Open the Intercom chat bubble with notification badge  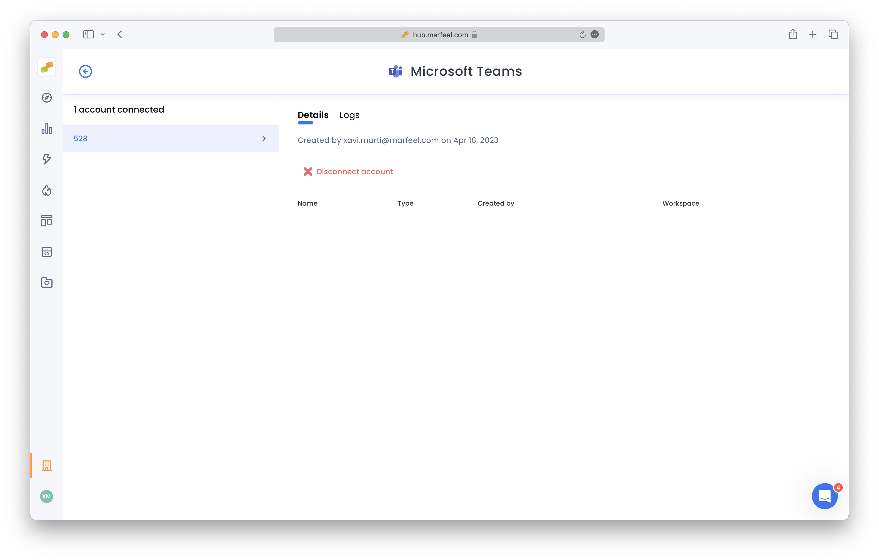click(x=825, y=496)
